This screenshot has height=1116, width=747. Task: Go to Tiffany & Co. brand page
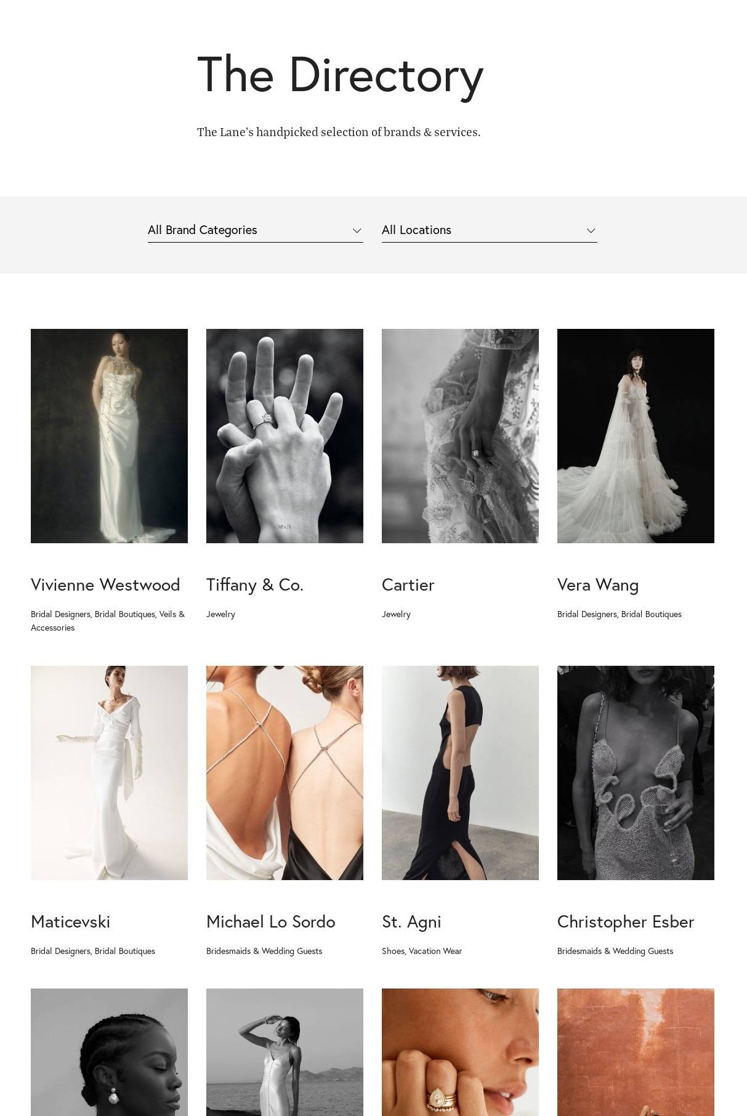click(x=255, y=584)
